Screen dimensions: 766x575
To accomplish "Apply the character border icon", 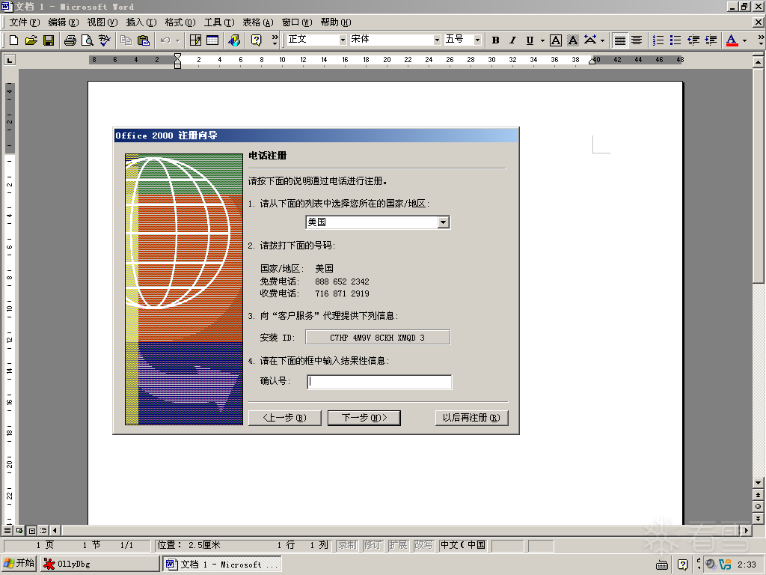I will [x=556, y=40].
